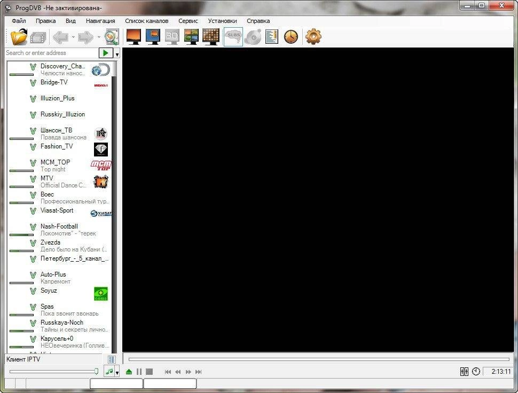Select the Bridge-TV channel
This screenshot has height=393, width=518.
click(x=59, y=85)
